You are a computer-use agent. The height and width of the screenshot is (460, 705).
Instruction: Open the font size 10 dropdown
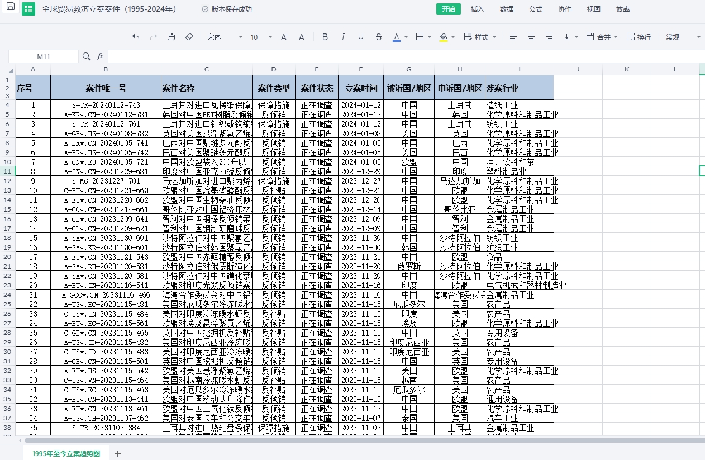coord(261,37)
